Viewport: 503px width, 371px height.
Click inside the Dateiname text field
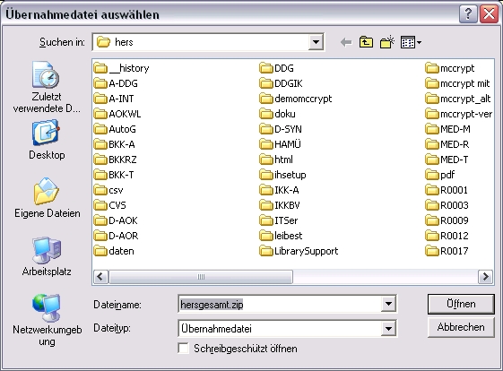[x=280, y=304]
